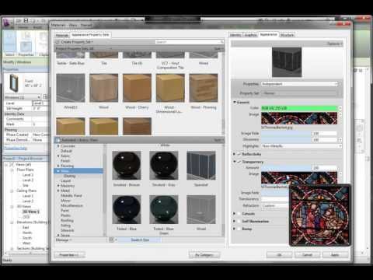Click the view type icon beside Swatch Size

click(x=111, y=240)
